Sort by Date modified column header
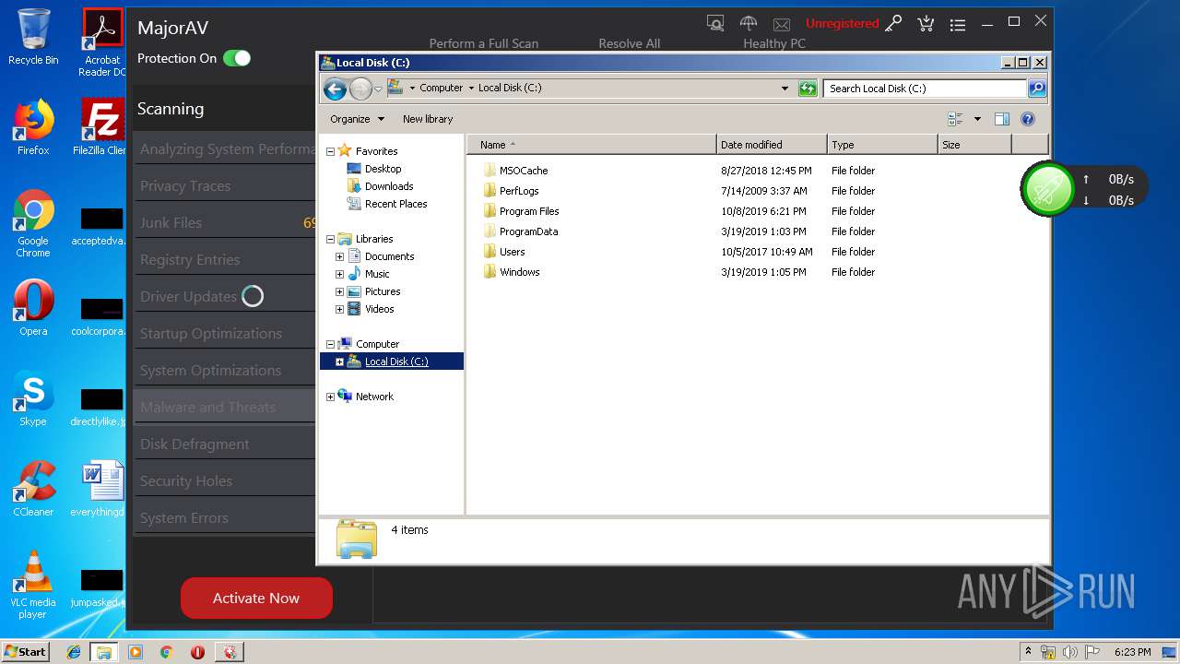This screenshot has width=1180, height=664. pos(772,145)
